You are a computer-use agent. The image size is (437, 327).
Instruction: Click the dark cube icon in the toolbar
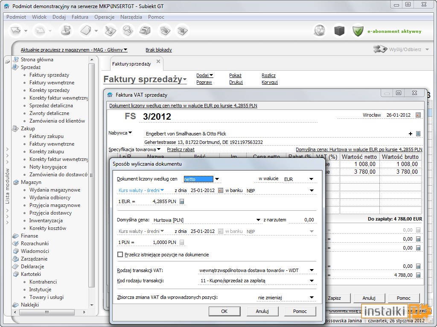(339, 31)
